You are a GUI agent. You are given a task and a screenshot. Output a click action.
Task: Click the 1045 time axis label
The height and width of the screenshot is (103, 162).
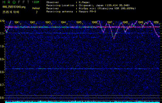pyautogui.click(x=79, y=22)
